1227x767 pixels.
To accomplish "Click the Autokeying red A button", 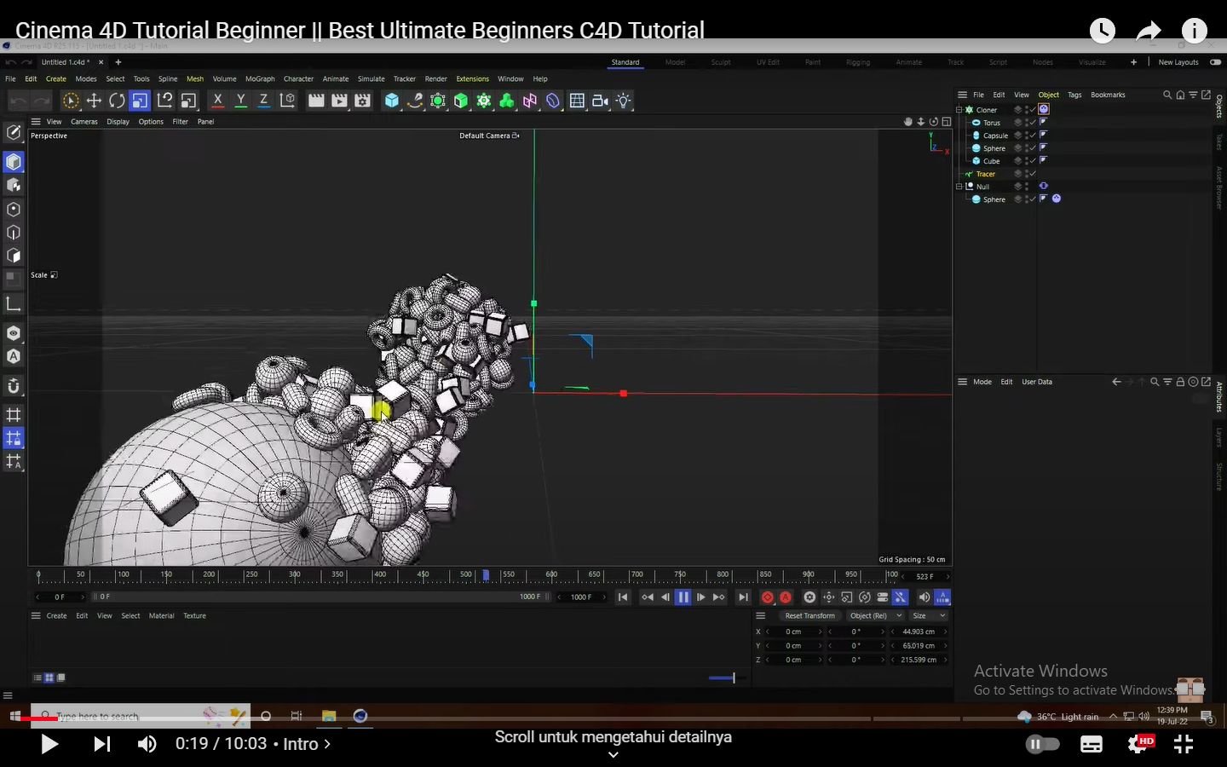I will point(786,597).
